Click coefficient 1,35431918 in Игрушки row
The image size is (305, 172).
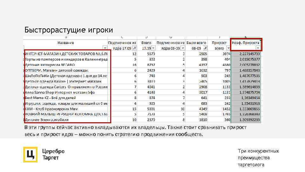tap(251, 104)
